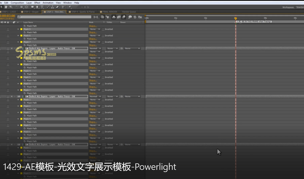Click Shape... for Mask 3 path, layer 10
This screenshot has width=304, height=179.
[92, 116]
